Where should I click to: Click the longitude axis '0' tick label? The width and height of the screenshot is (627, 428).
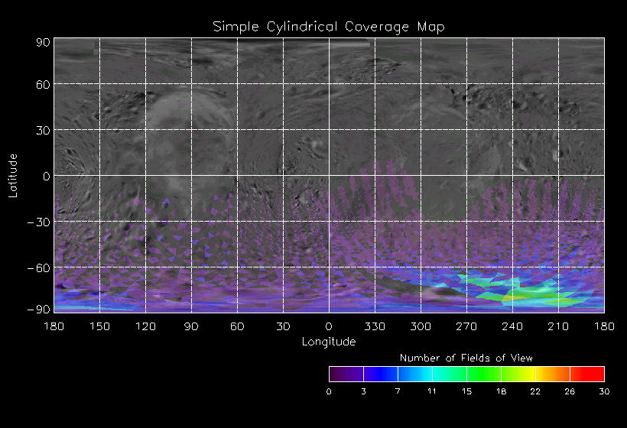pyautogui.click(x=329, y=326)
